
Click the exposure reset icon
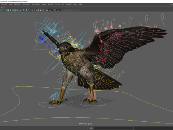tap(47, 10)
